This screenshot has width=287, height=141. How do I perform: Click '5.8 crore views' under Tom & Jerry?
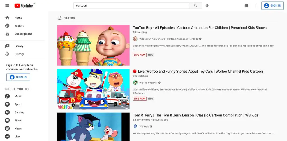[142, 120]
